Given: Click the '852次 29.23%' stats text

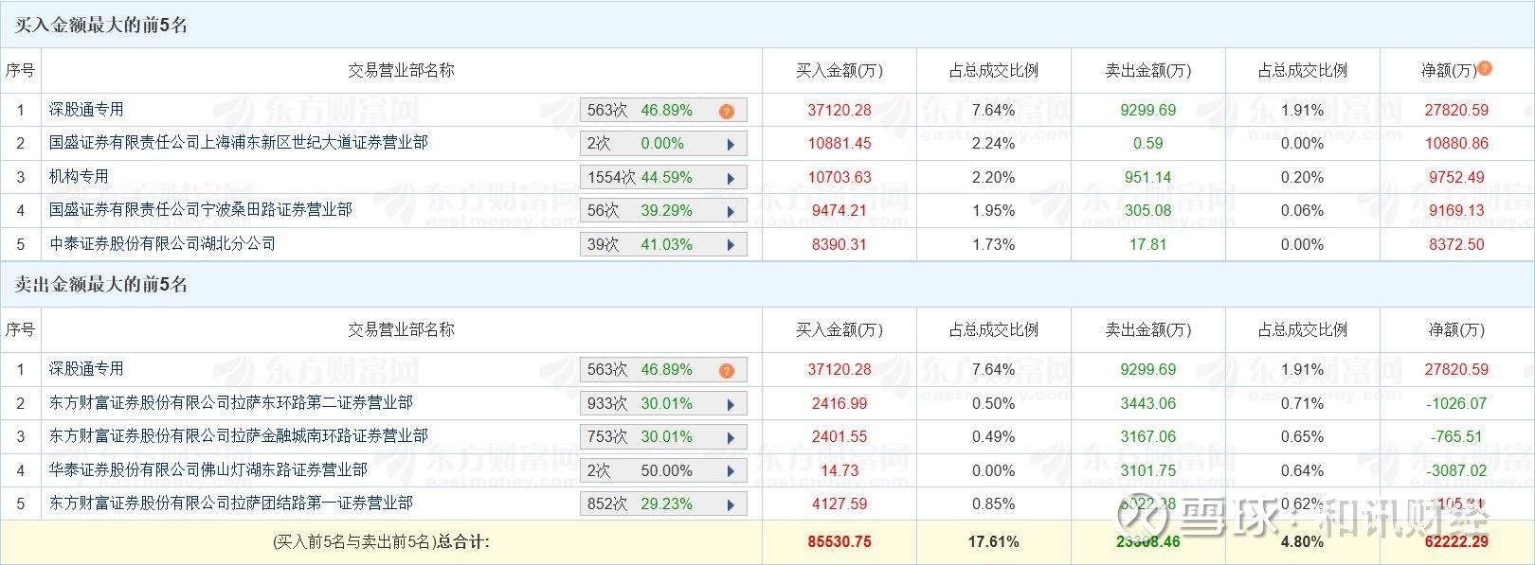Looking at the screenshot, I should (x=640, y=504).
